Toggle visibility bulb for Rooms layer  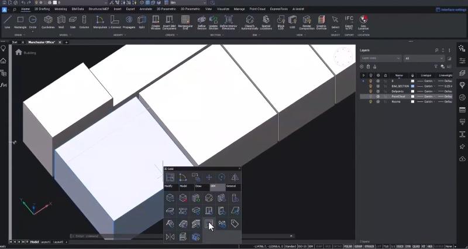tap(371, 101)
